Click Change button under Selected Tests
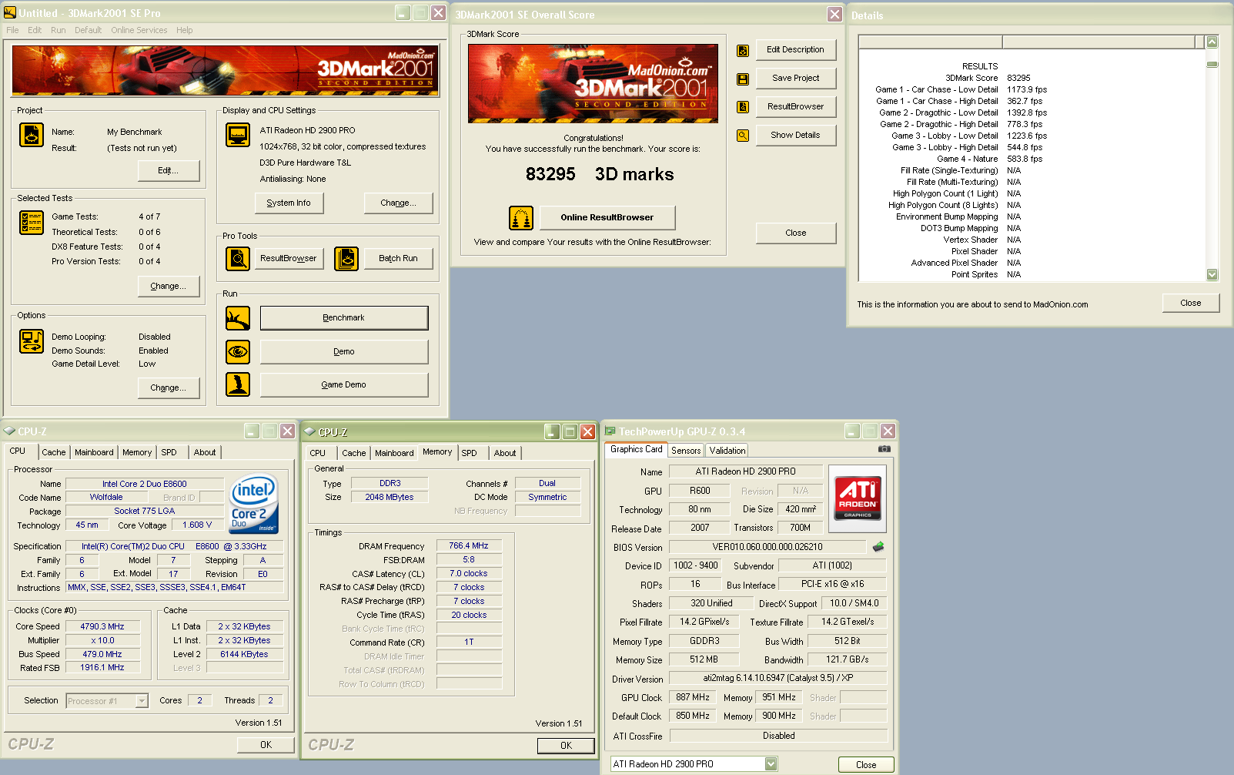This screenshot has width=1234, height=775. [169, 287]
